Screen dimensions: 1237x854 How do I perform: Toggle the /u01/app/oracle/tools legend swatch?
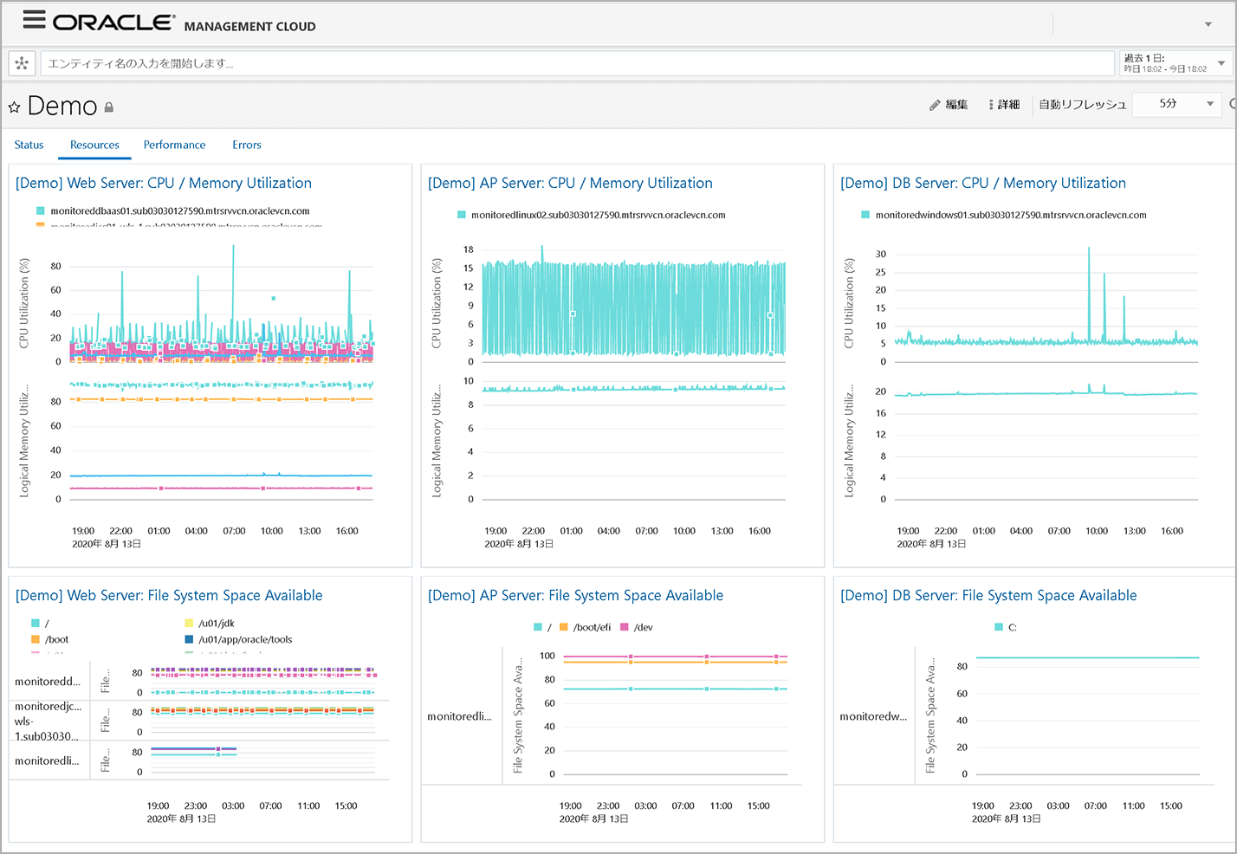pyautogui.click(x=189, y=639)
